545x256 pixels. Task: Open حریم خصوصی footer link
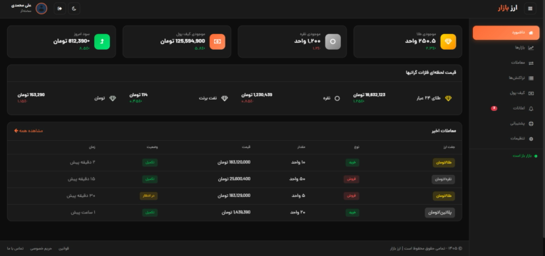(x=41, y=248)
